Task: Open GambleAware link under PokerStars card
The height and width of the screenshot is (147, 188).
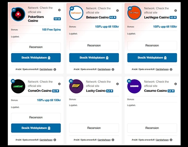Action: (46, 69)
